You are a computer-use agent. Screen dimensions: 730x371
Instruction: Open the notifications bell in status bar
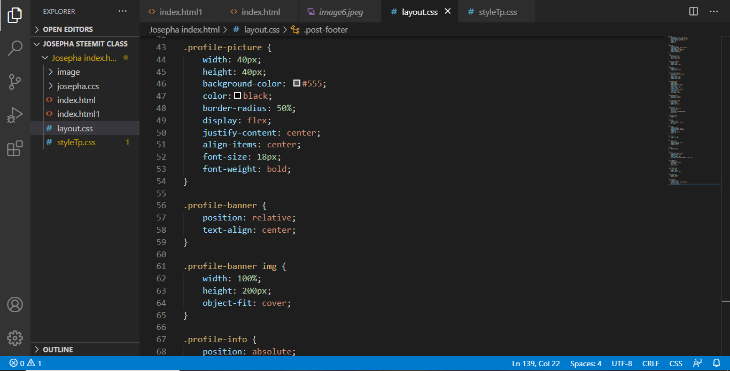(717, 364)
